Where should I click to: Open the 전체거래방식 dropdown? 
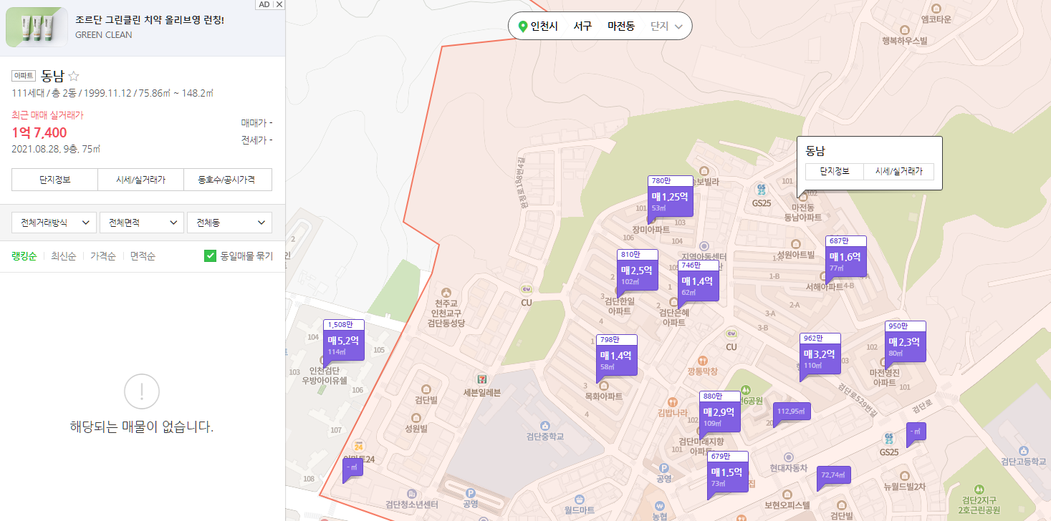(x=54, y=223)
